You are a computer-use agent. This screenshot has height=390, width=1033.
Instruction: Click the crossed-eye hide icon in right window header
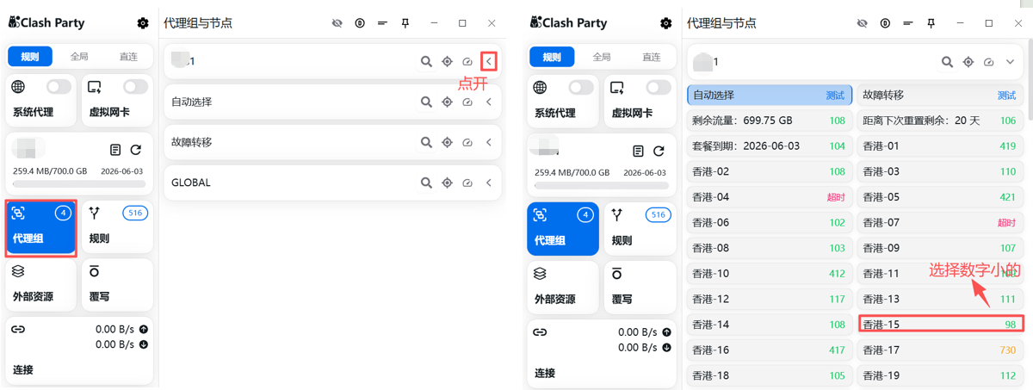point(863,23)
